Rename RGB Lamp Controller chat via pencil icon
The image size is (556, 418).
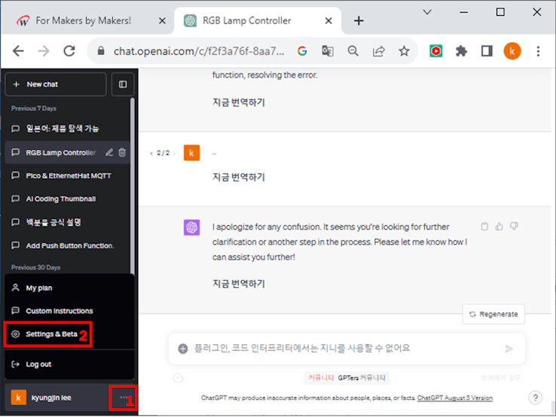(x=109, y=152)
